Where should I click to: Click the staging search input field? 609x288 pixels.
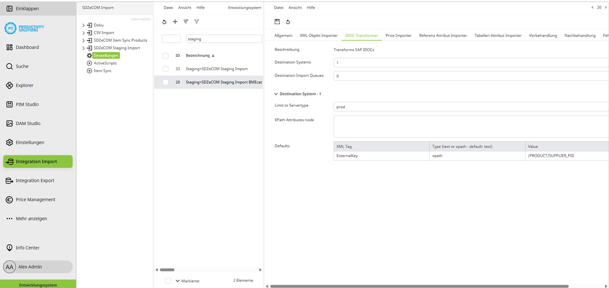point(224,38)
